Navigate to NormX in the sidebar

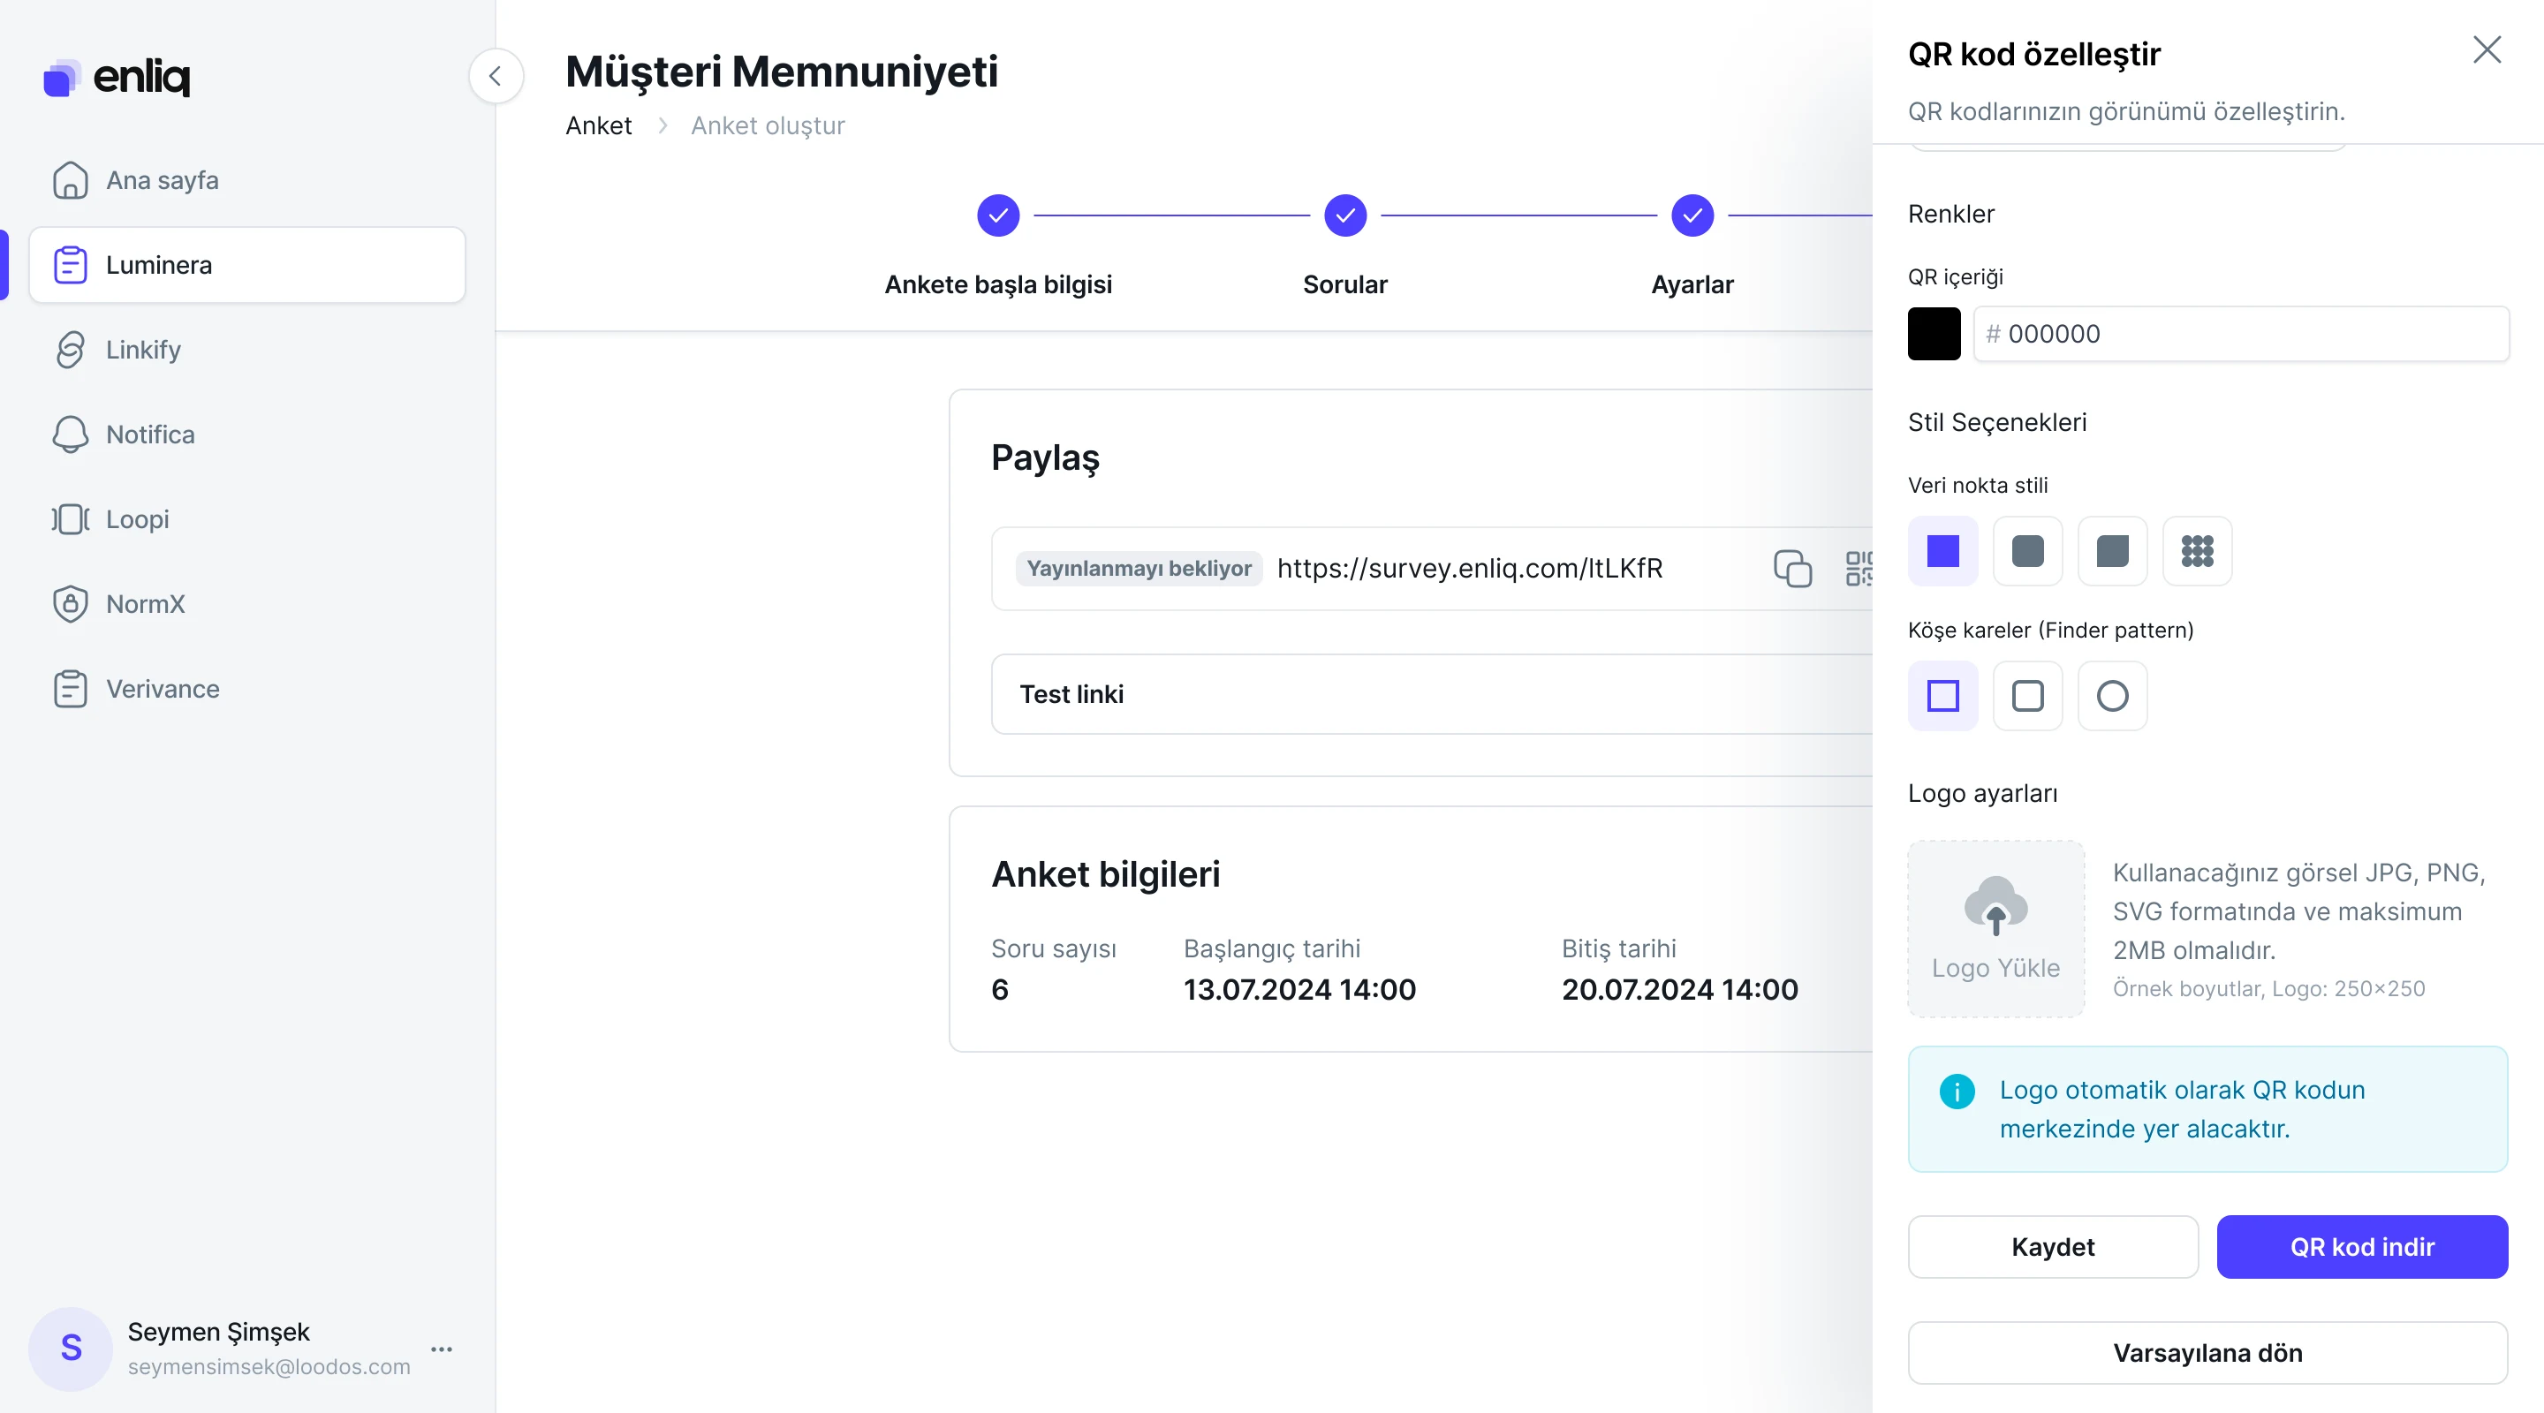[x=247, y=604]
